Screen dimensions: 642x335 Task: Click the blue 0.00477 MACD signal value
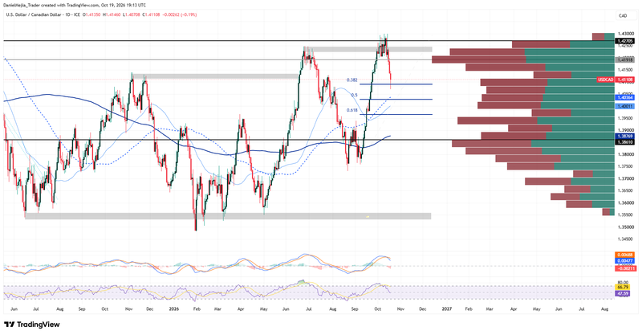625,260
